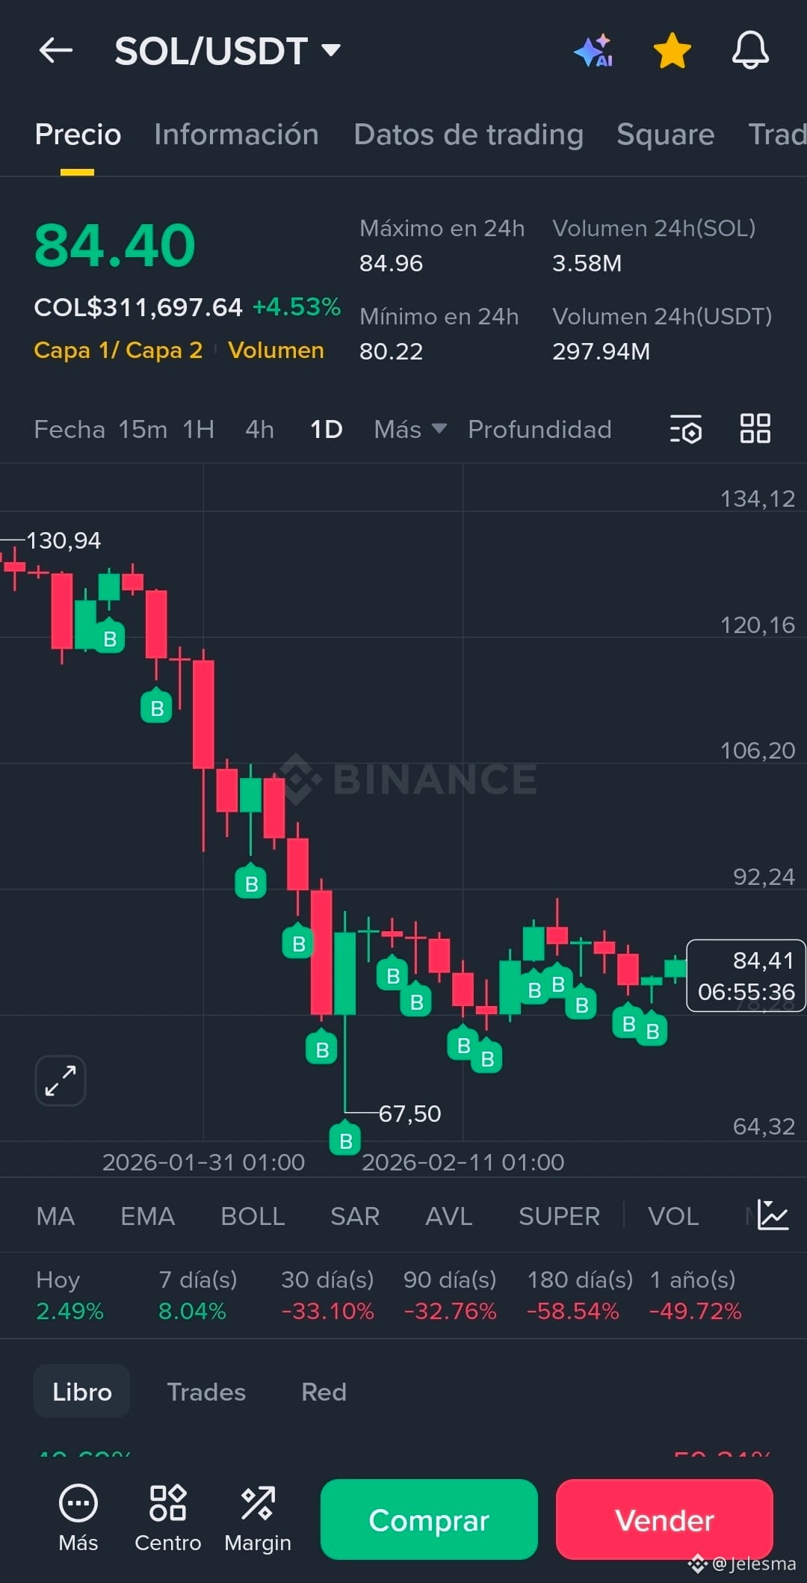Switch to the Red tab

(x=324, y=1392)
